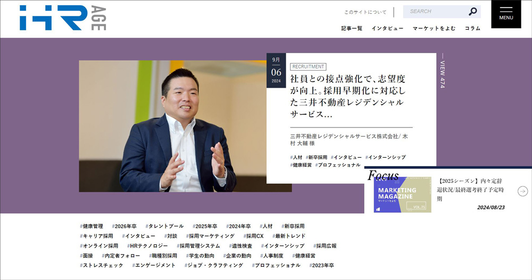Select the #採用広報 tag
The width and height of the screenshot is (532, 280).
325,246
